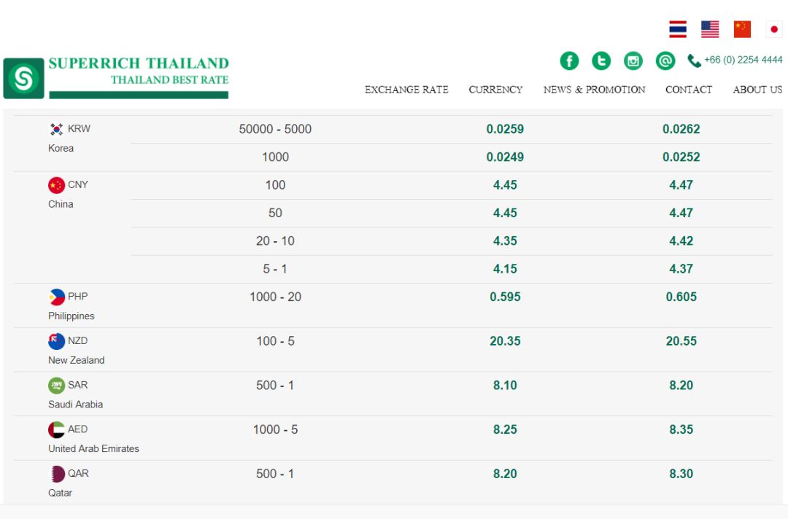788x519 pixels.
Task: Visit the Twitter social icon
Action: (x=601, y=61)
